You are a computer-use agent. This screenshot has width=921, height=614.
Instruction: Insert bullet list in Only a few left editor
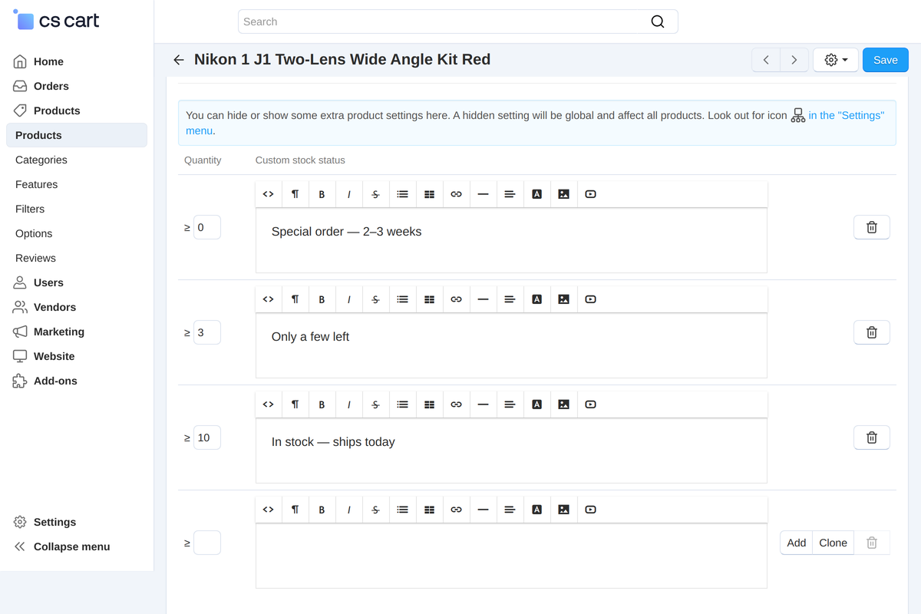coord(402,299)
